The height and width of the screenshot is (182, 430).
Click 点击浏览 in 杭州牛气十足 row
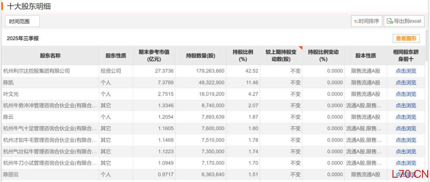(x=406, y=129)
